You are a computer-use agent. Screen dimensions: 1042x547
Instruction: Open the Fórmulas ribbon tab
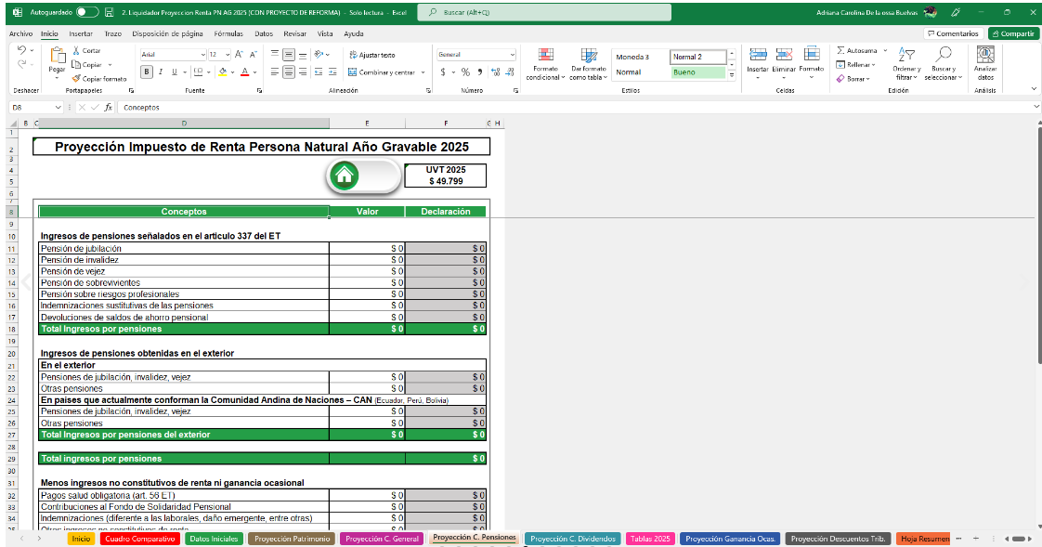[x=228, y=33]
